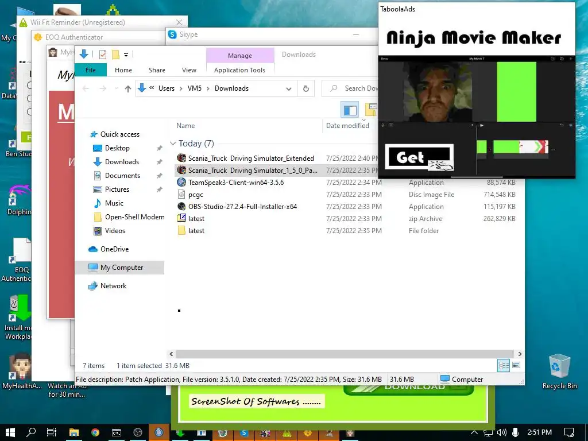Open OneDrive in navigation pane

coord(114,249)
